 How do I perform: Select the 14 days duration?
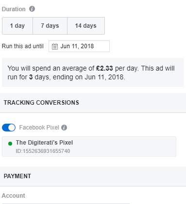86,26
